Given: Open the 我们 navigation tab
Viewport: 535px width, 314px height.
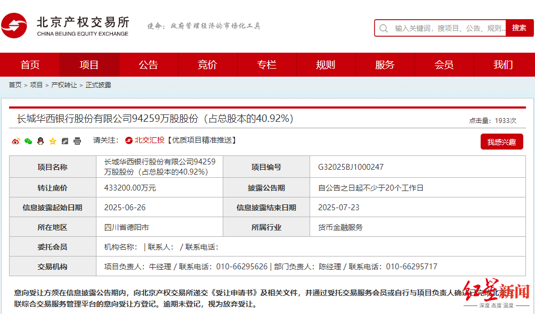Looking at the screenshot, I should coord(503,65).
